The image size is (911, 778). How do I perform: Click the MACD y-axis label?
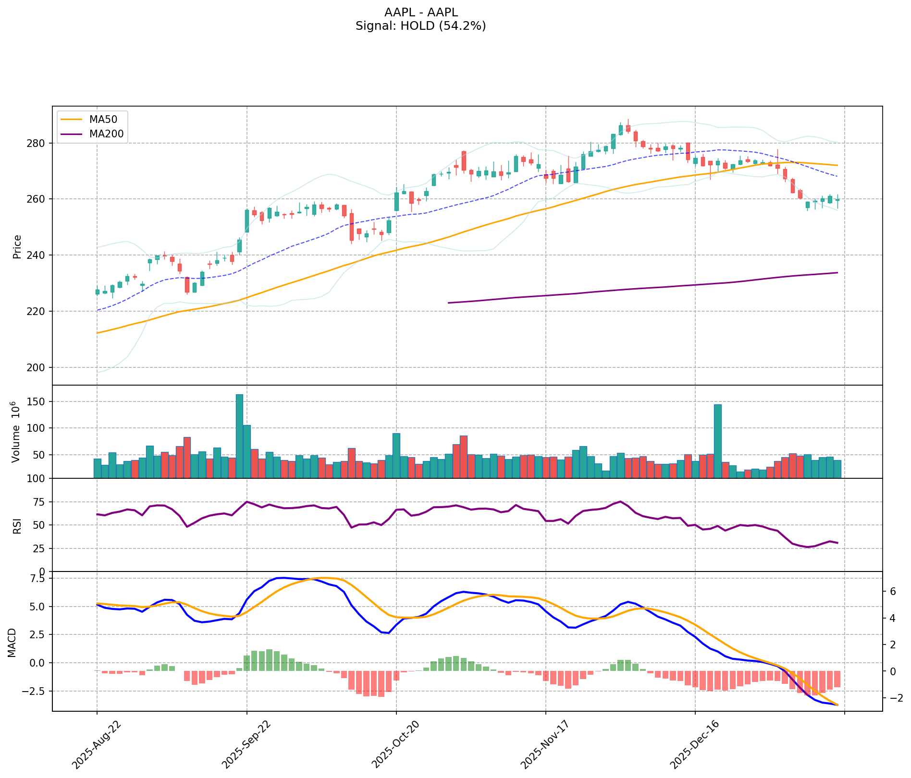pyautogui.click(x=12, y=643)
